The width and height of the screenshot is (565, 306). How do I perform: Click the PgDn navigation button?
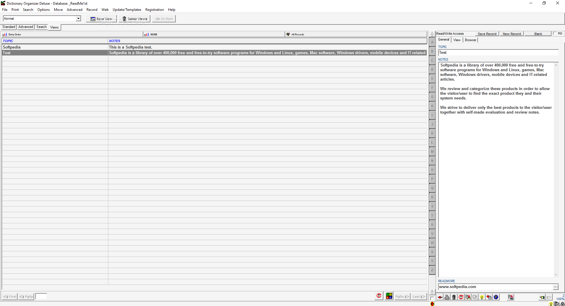[402, 297]
